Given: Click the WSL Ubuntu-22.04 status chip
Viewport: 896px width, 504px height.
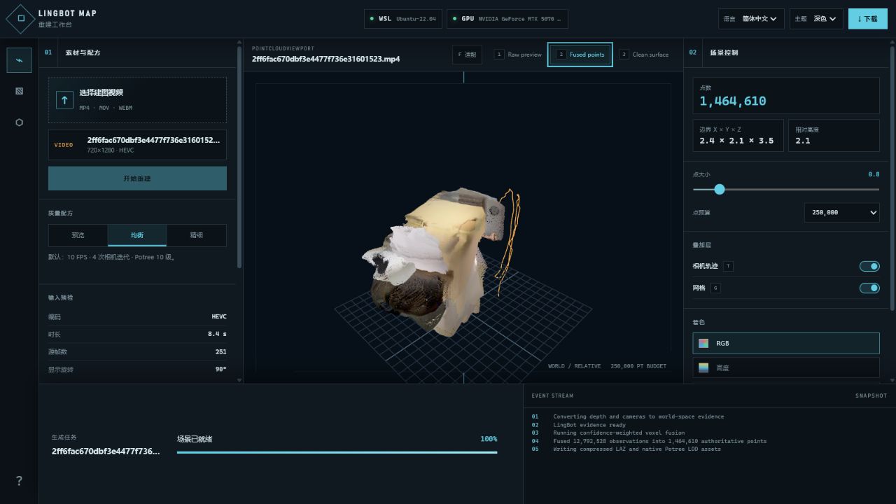Looking at the screenshot, I should pyautogui.click(x=403, y=19).
